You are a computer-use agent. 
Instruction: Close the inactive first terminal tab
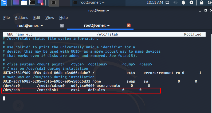pyautogui.click(x=62, y=26)
